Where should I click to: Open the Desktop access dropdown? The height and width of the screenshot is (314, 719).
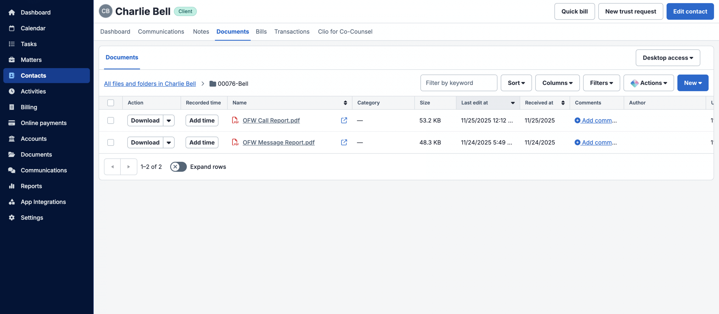[x=668, y=58]
